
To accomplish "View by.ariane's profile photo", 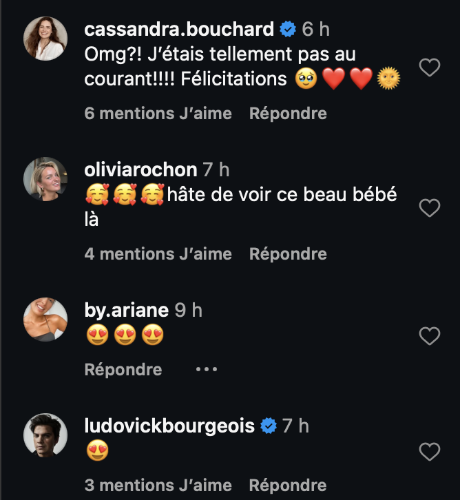I will tap(45, 320).
